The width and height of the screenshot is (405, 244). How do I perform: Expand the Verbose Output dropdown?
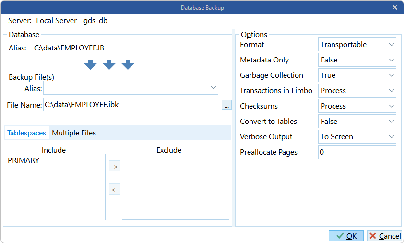(x=357, y=137)
